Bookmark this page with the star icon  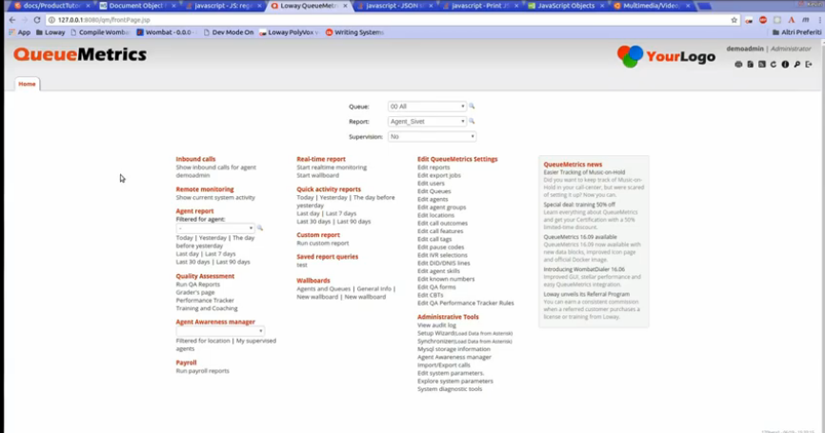point(734,20)
